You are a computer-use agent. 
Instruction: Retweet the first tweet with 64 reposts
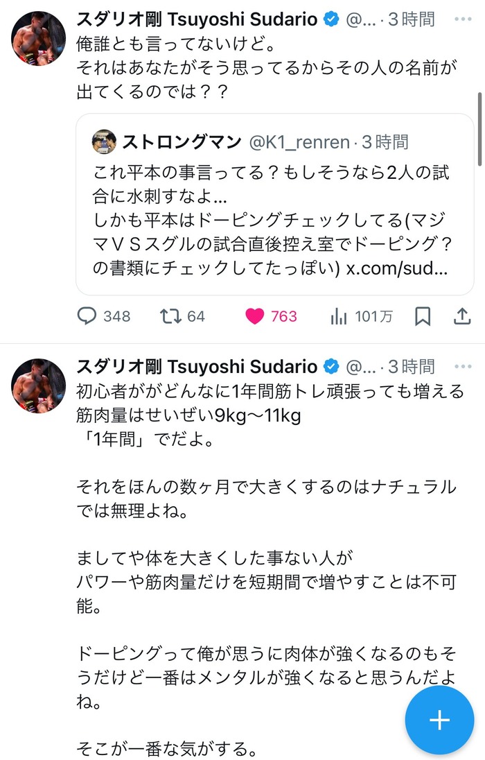183,316
